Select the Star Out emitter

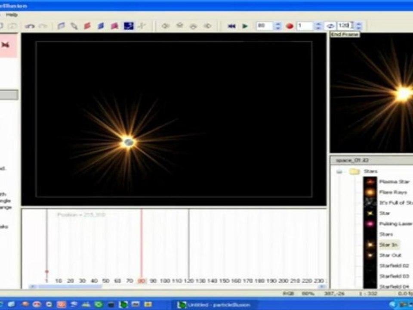pyautogui.click(x=390, y=255)
